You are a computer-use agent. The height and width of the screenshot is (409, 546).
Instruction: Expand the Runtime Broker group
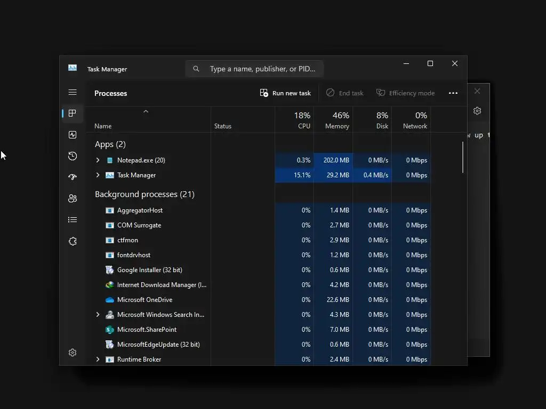[98, 359]
